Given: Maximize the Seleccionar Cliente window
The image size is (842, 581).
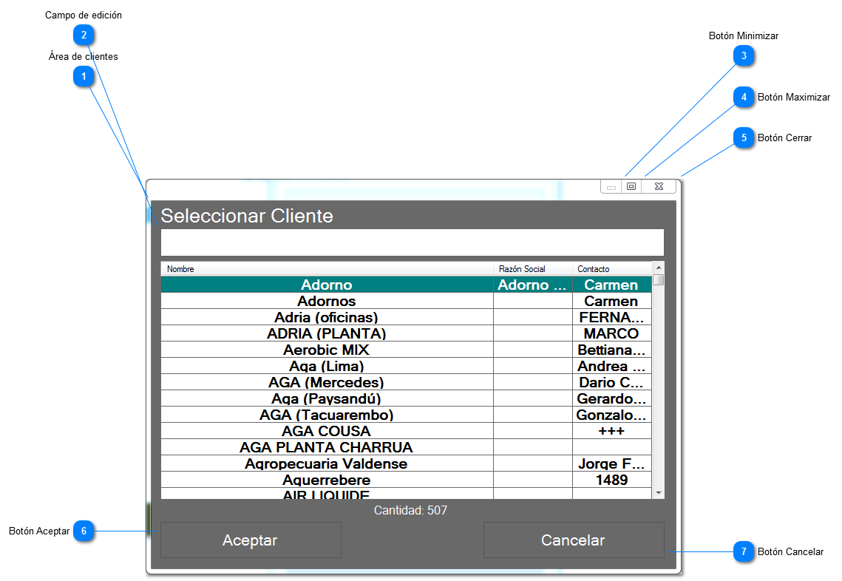Looking at the screenshot, I should pyautogui.click(x=631, y=187).
